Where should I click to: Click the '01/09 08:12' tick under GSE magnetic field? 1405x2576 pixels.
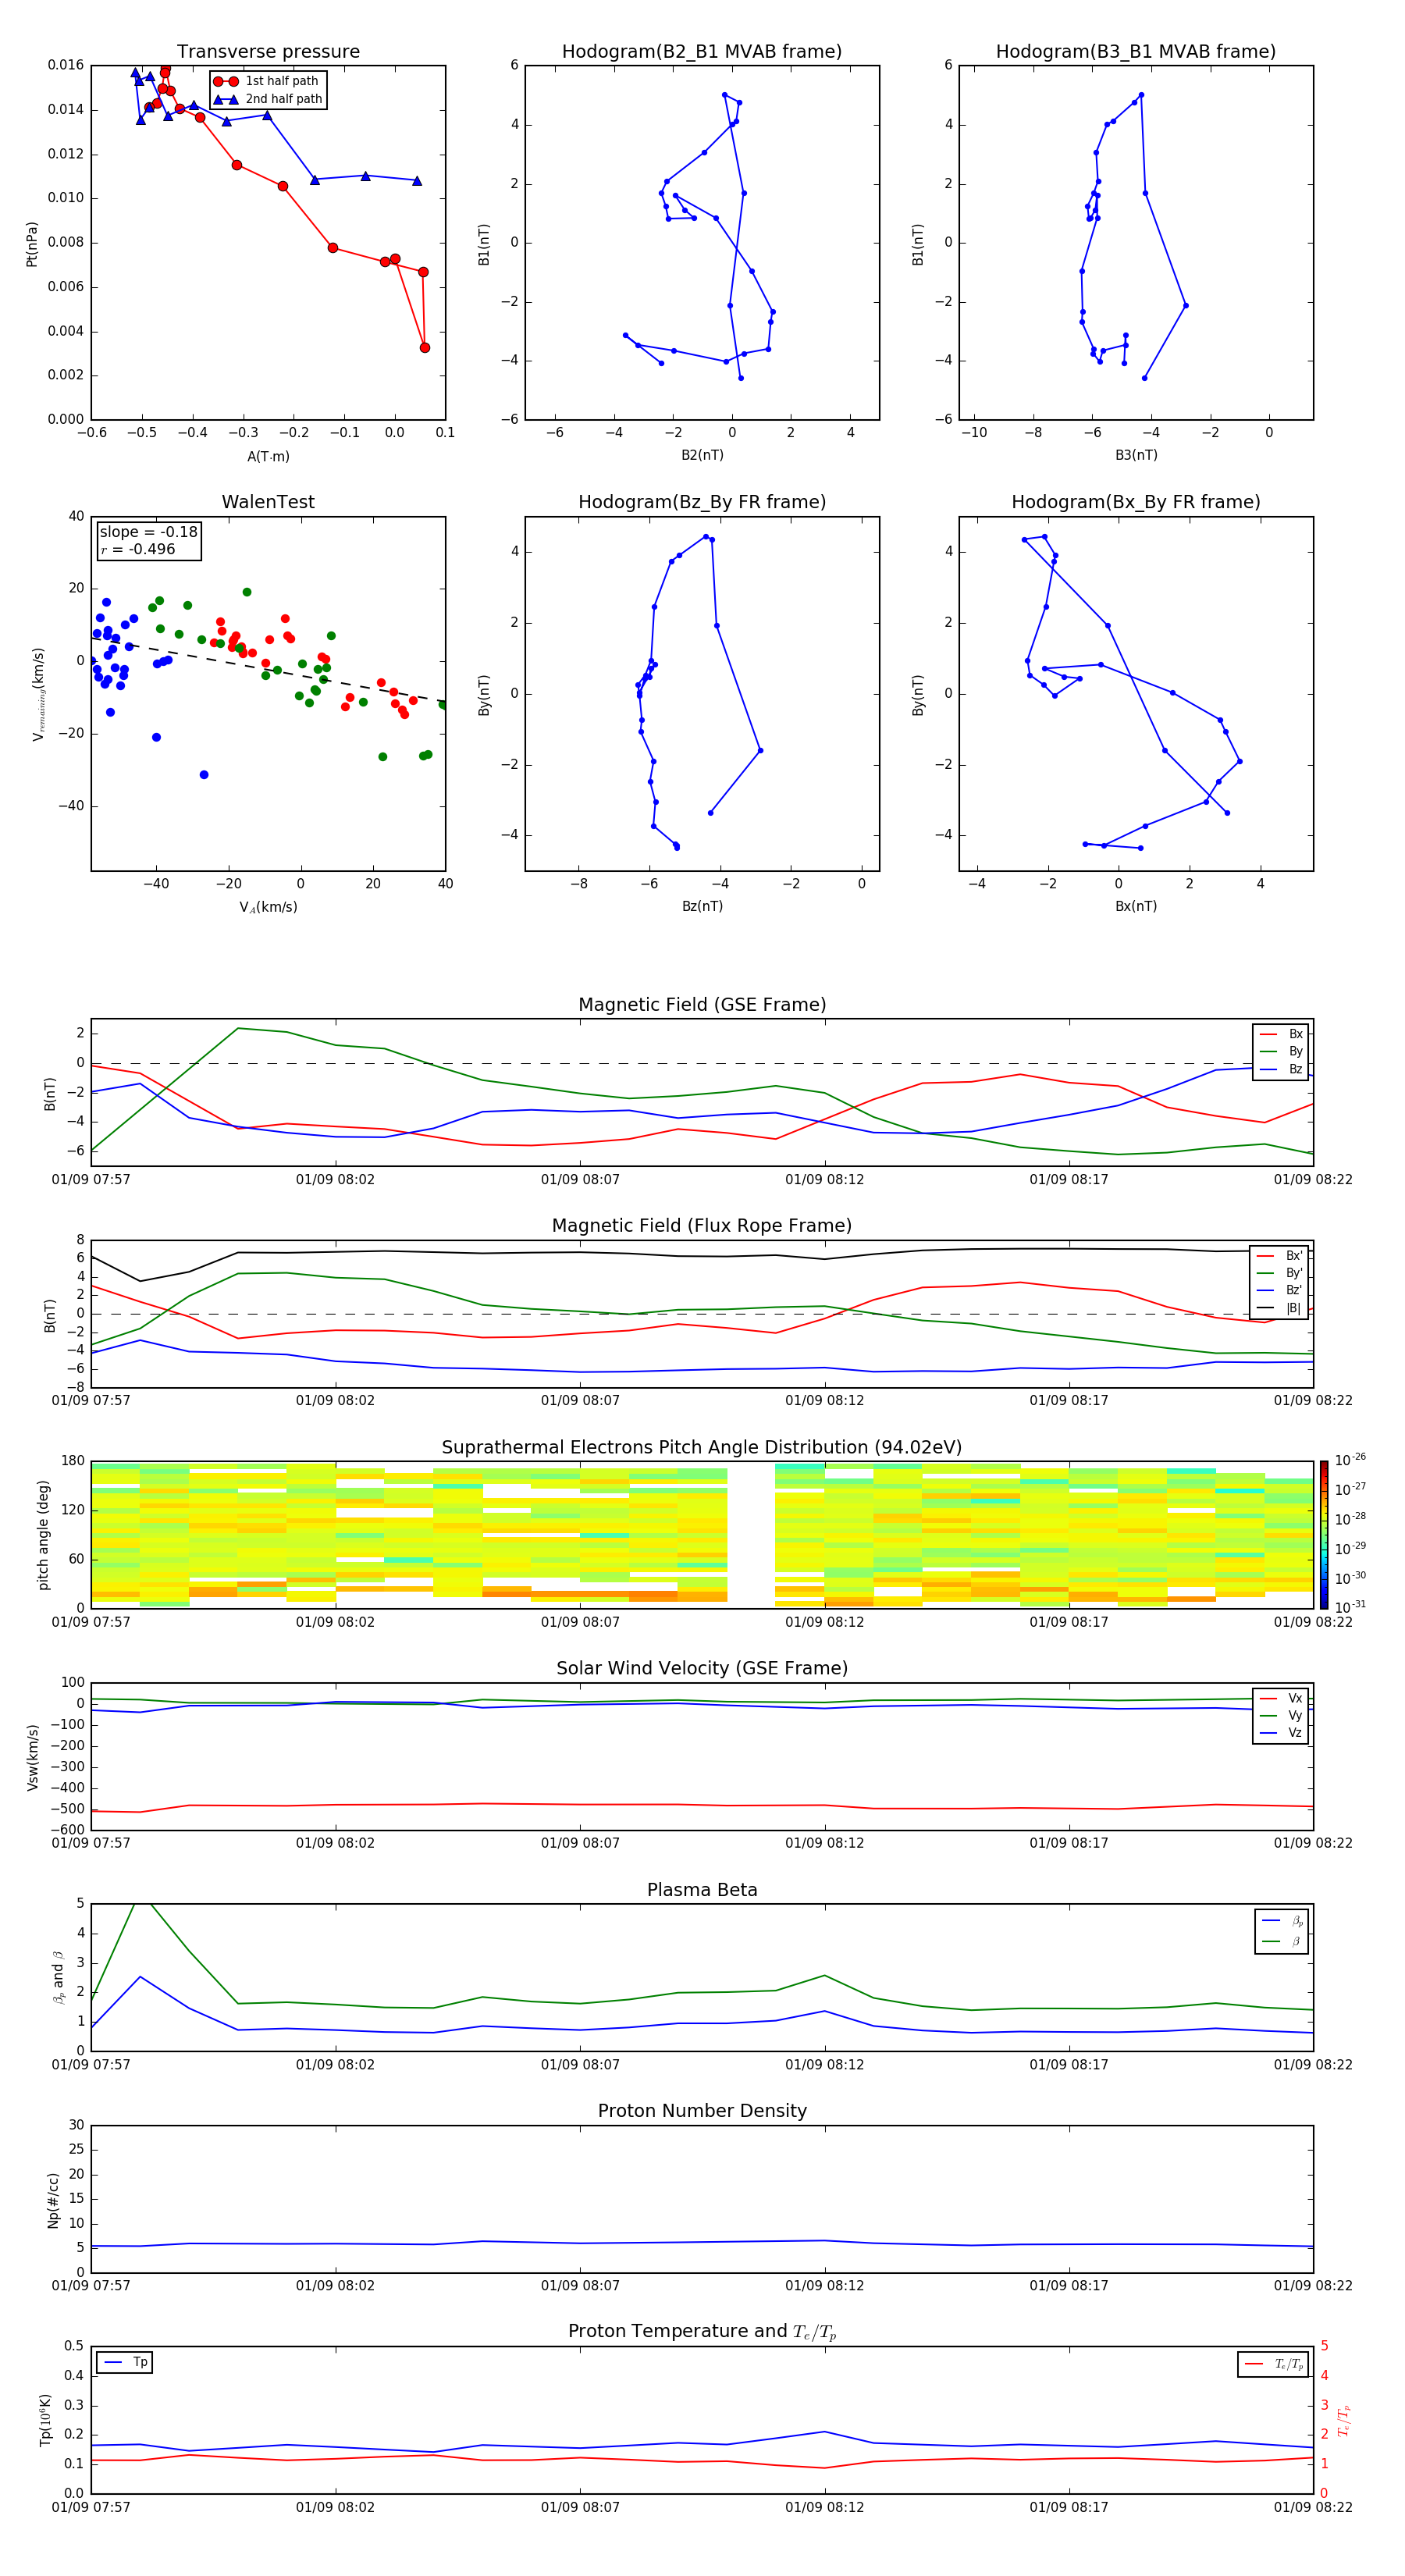[x=824, y=1180]
